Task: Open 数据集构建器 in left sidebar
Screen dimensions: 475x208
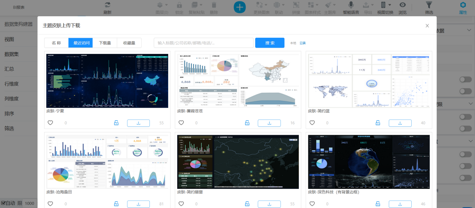Action: (x=18, y=24)
